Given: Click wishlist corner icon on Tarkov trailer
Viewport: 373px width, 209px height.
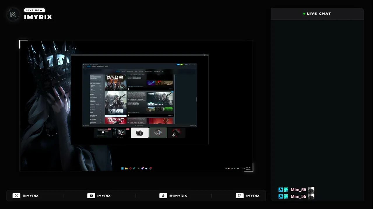Looking at the screenshot, I should tap(172, 92).
